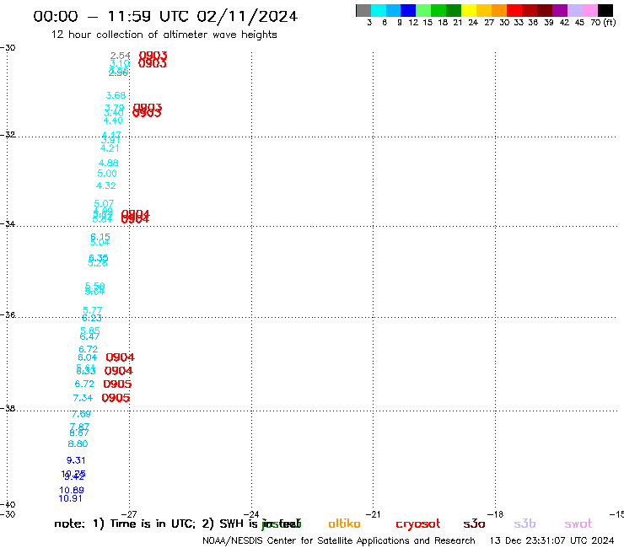Click the wave height value 7.69
Viewport: 624px width, 548px height.
(81, 414)
